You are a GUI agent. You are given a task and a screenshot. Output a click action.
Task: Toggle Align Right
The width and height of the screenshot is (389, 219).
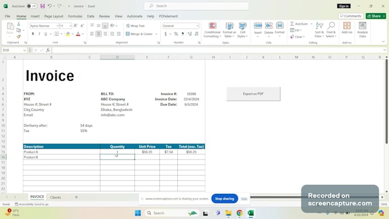pos(105,34)
